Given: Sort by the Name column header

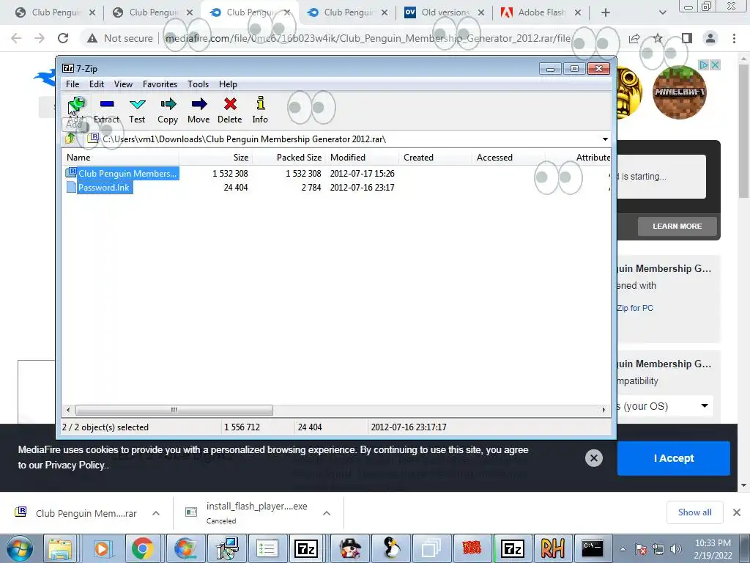Looking at the screenshot, I should point(121,158).
